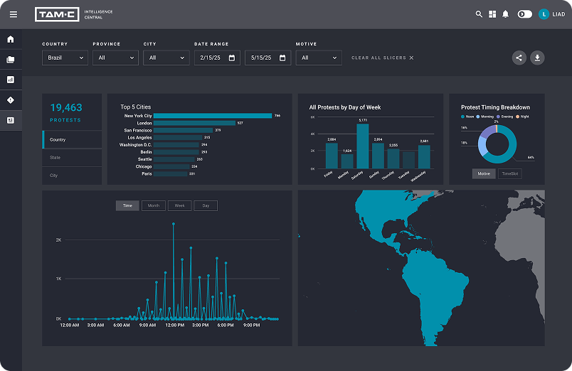Open the hamburger menu
The width and height of the screenshot is (572, 371).
coord(13,14)
